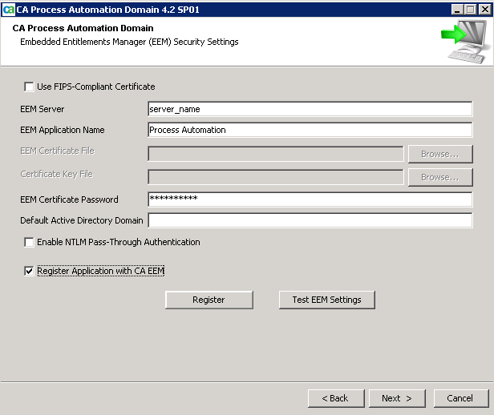This screenshot has width=494, height=415.
Task: Browse for the EEM Certificate File
Action: click(x=440, y=154)
